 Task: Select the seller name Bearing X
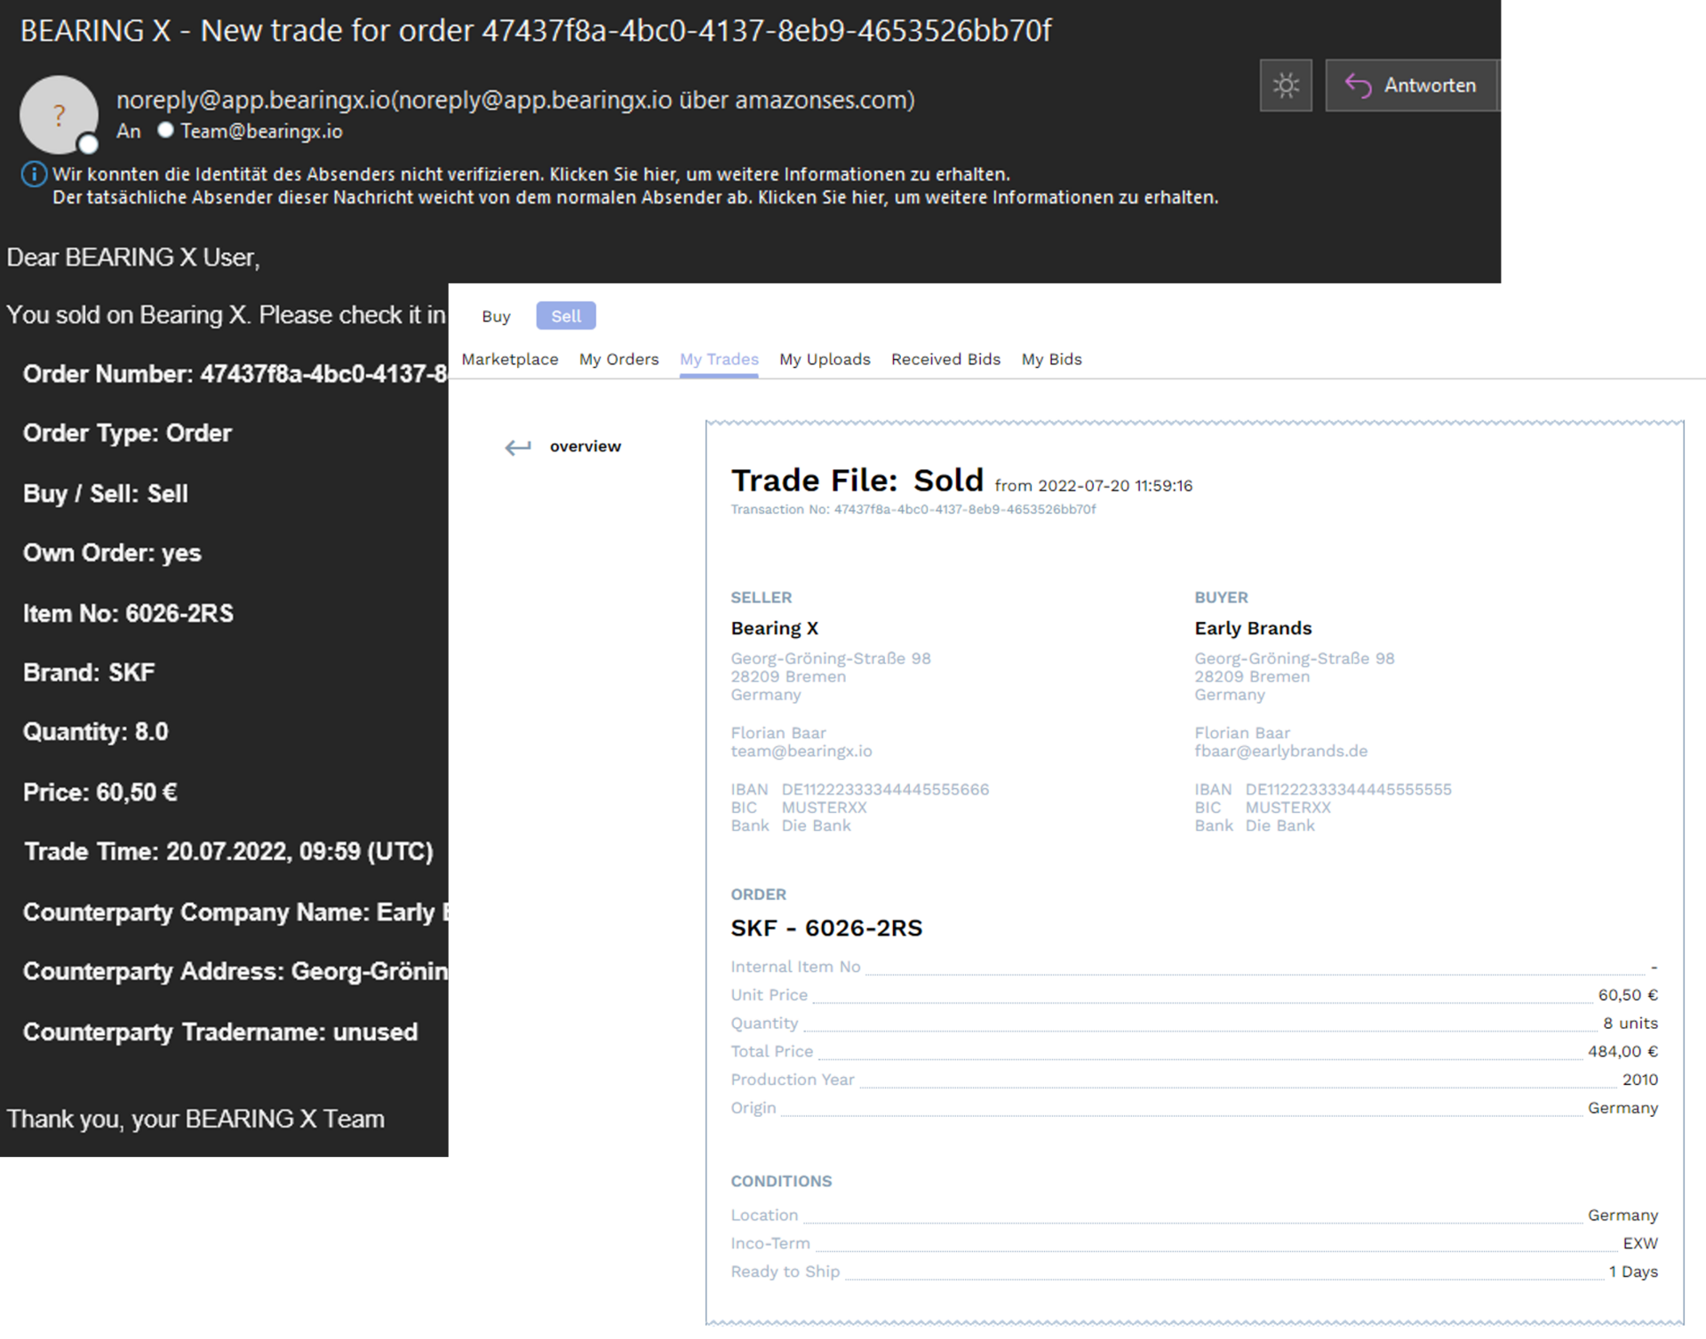pyautogui.click(x=775, y=628)
